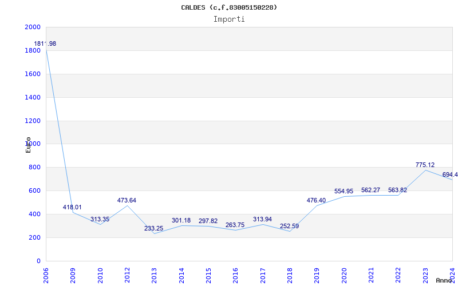Select the 1811.98 data label
458x286 pixels.
pyautogui.click(x=45, y=44)
